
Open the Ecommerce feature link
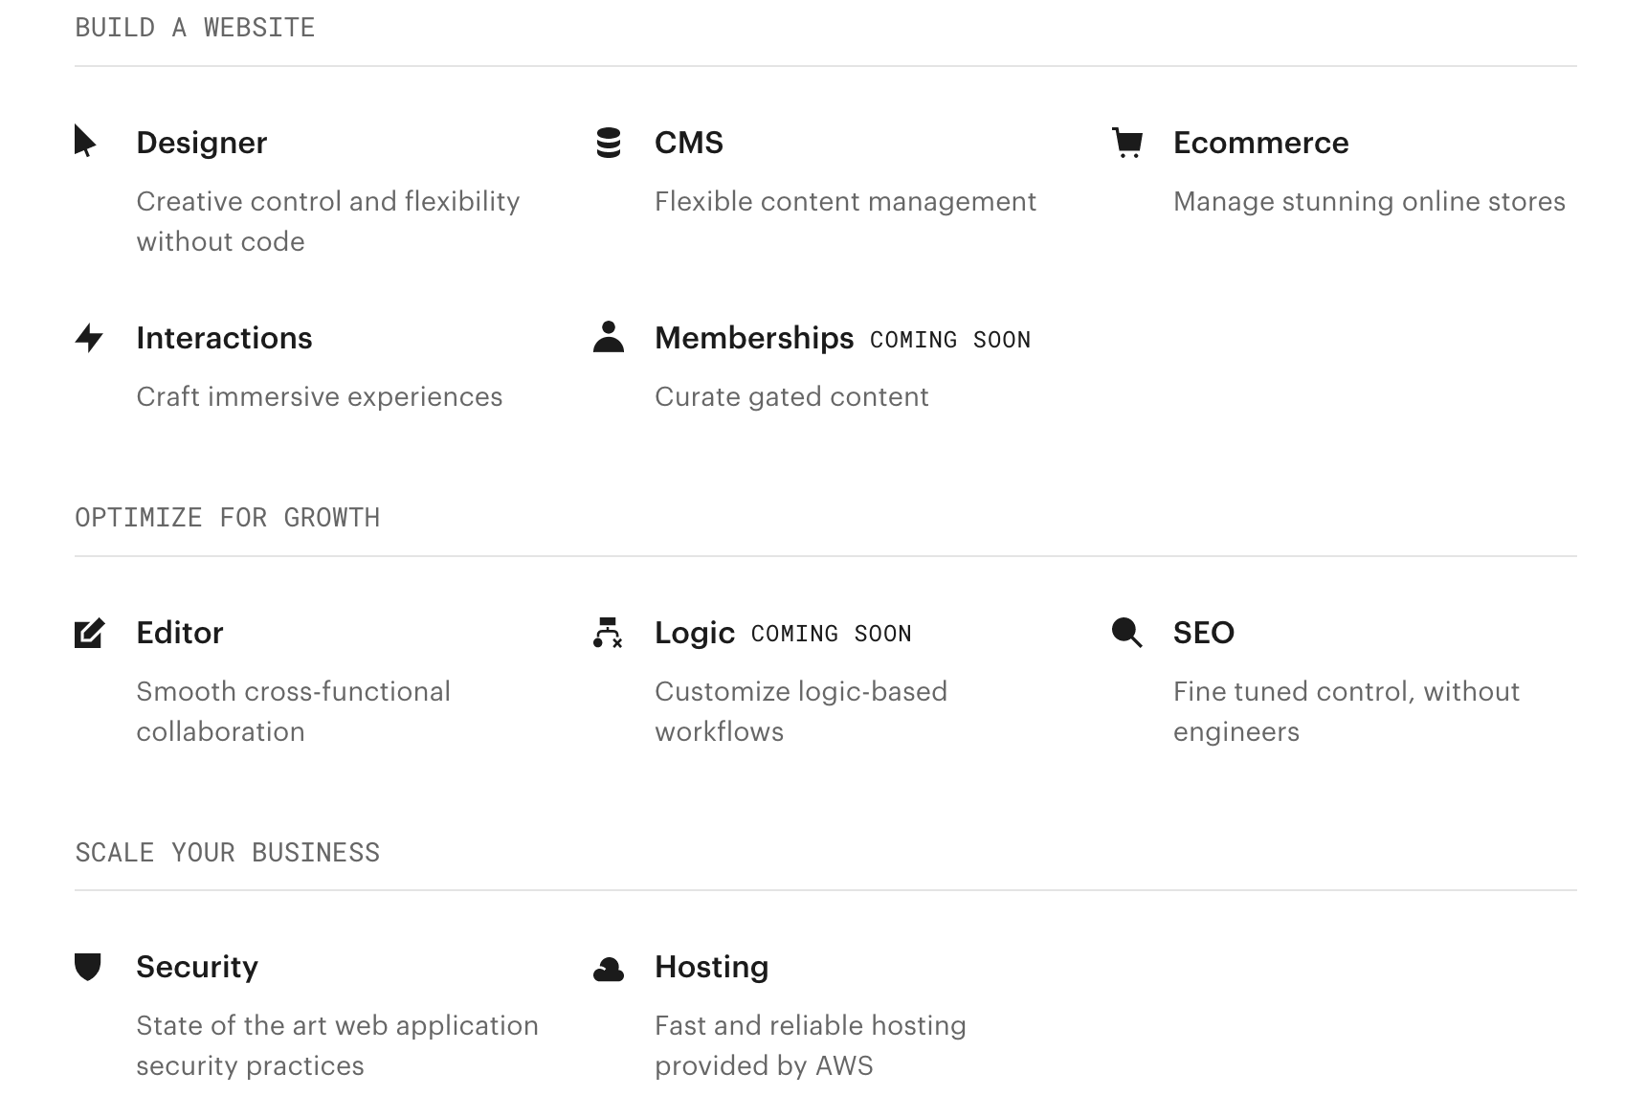coord(1260,143)
